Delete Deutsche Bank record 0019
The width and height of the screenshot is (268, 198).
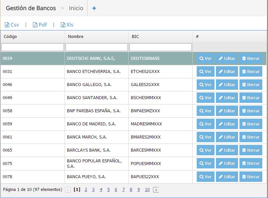(x=251, y=58)
